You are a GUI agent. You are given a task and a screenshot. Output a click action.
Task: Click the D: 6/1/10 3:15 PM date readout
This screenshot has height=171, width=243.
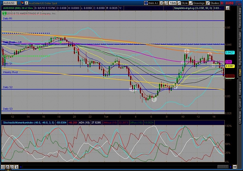pyautogui.click(x=45, y=8)
